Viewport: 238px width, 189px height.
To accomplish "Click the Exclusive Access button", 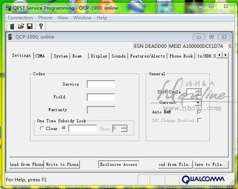I will tap(119, 164).
